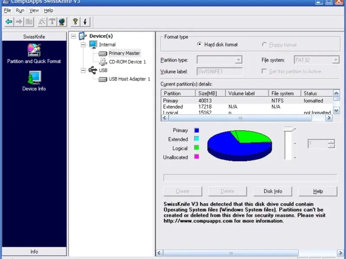Select the Primary Master disk

(124, 53)
